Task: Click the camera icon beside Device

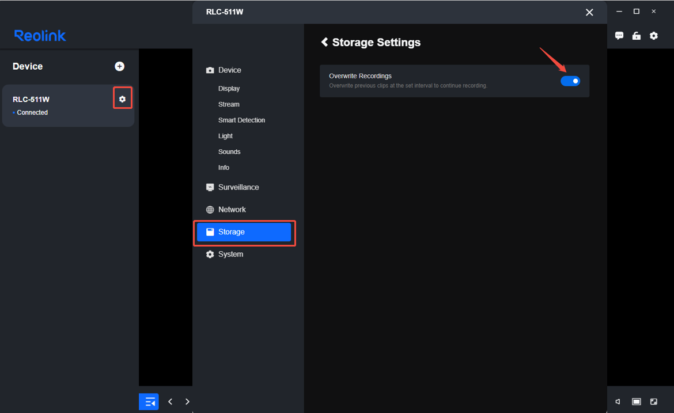Action: tap(210, 70)
